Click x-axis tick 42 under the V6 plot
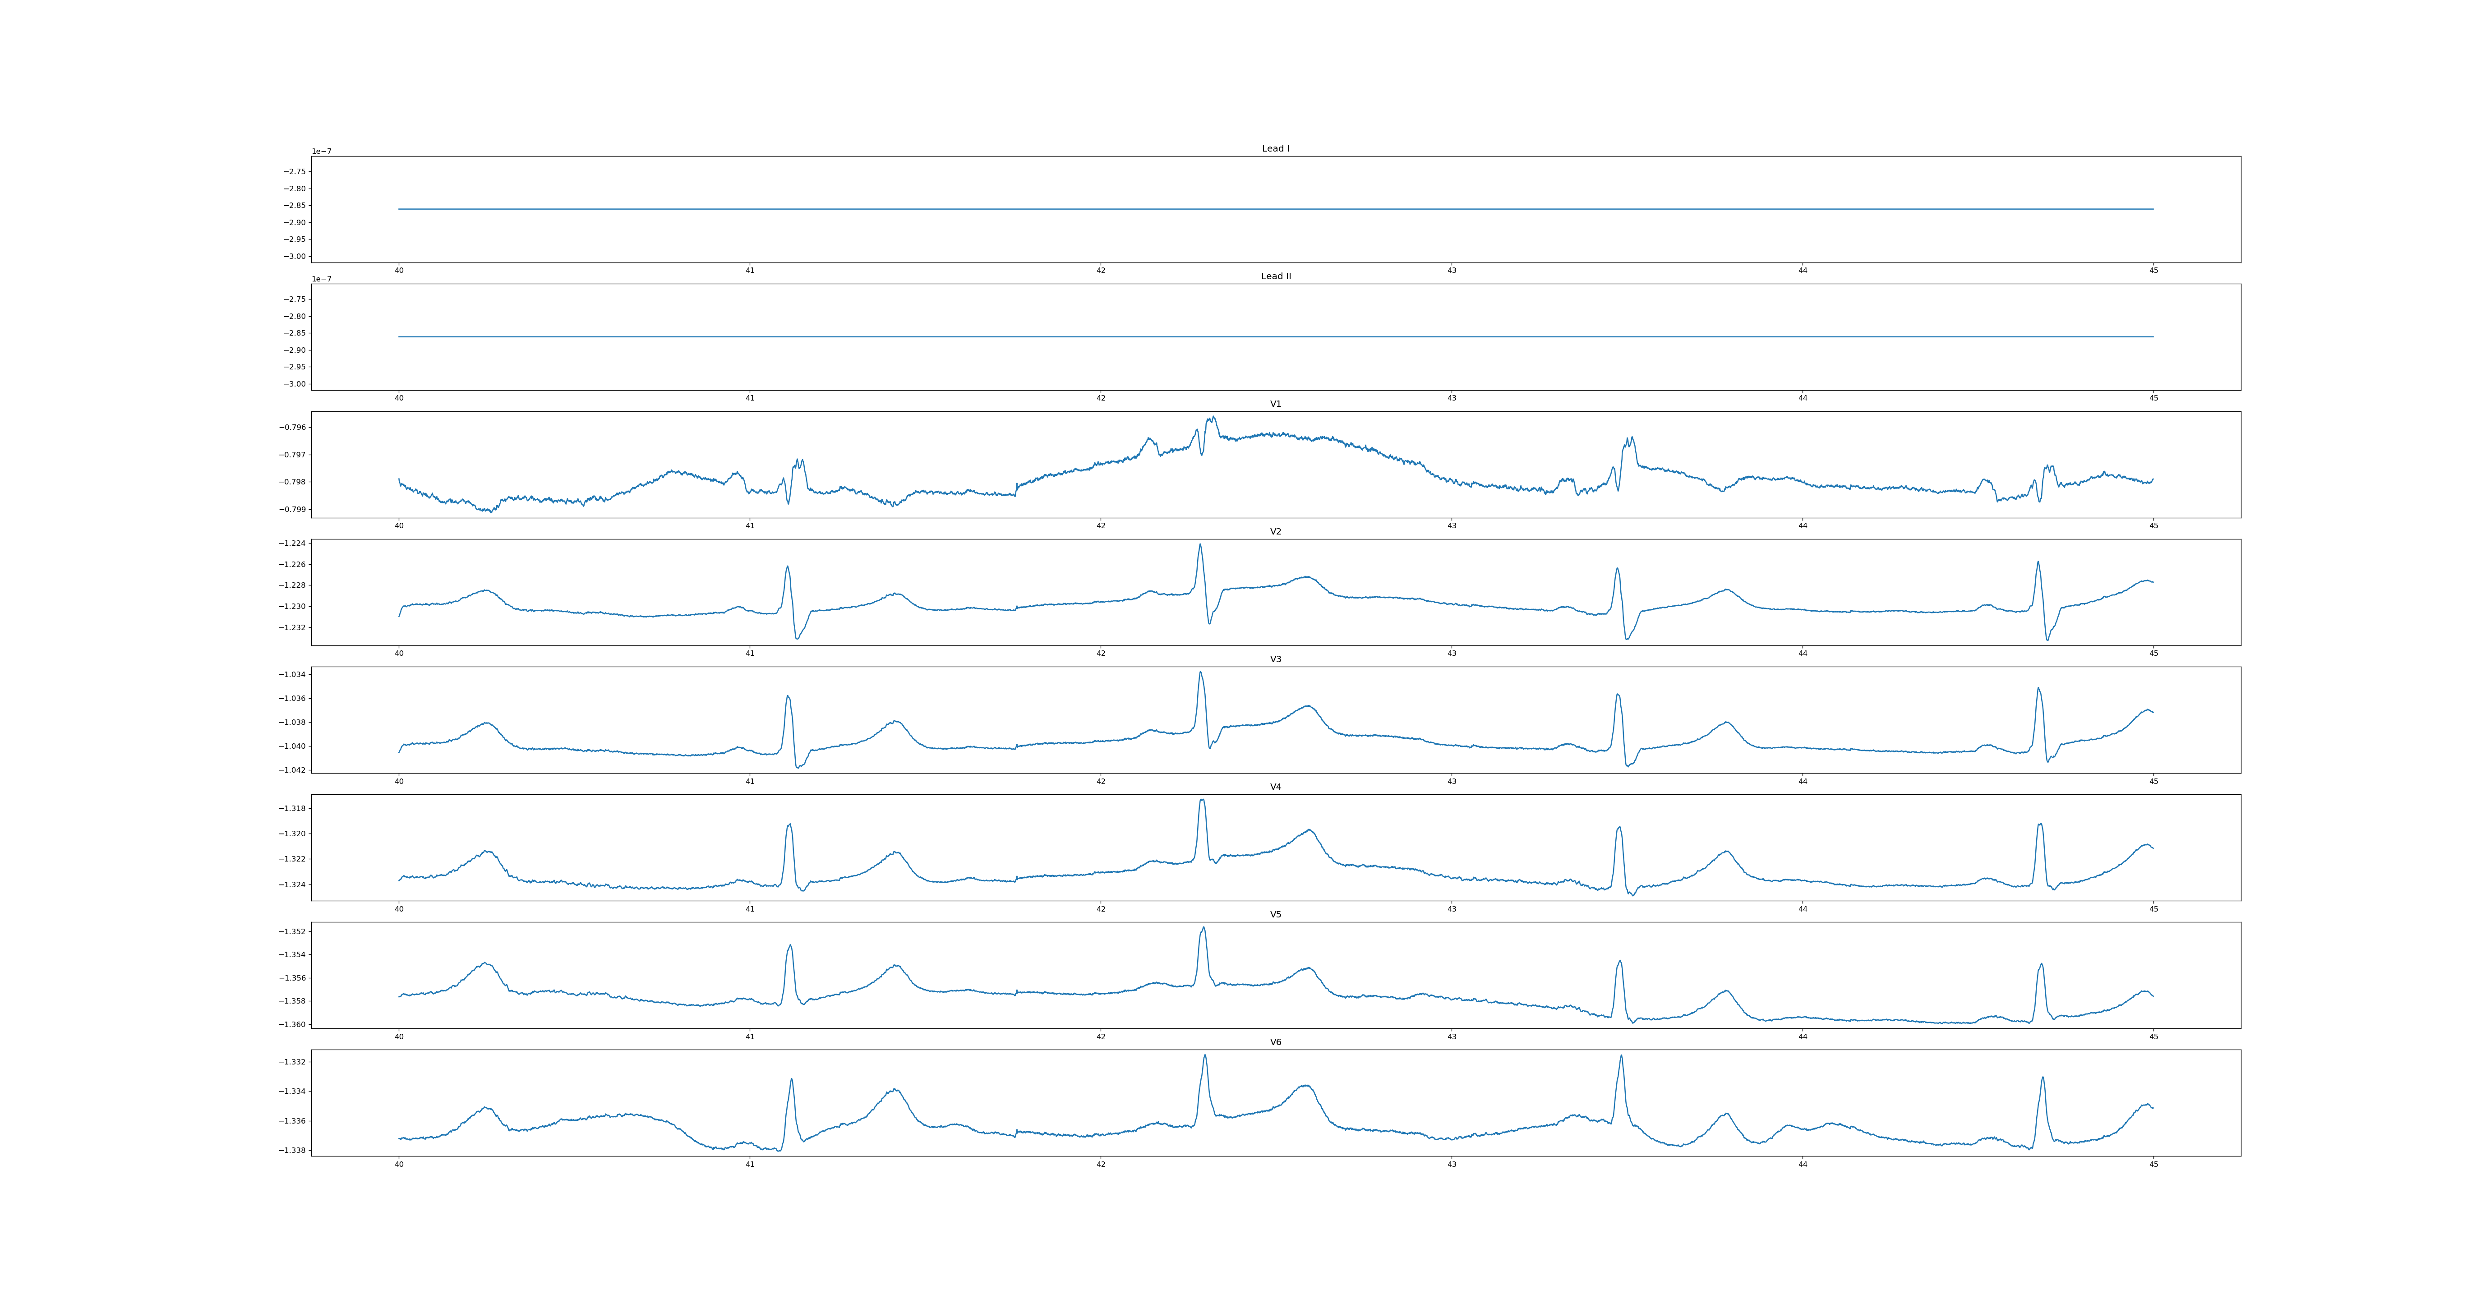Viewport: 2490px width, 1299px height. pos(1100,1165)
